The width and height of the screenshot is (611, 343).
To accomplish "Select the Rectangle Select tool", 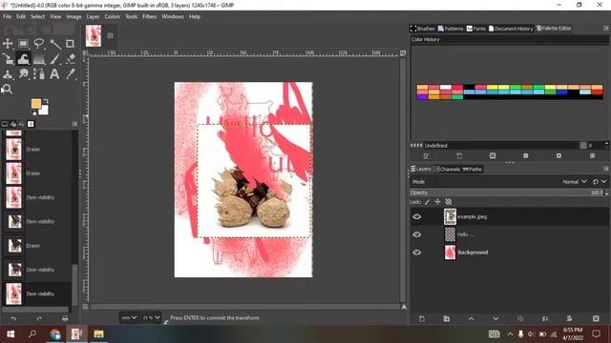I will coord(23,43).
